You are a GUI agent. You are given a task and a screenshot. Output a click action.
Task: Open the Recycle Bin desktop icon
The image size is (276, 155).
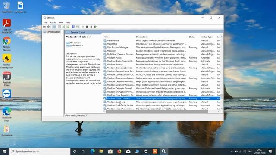tap(7, 7)
